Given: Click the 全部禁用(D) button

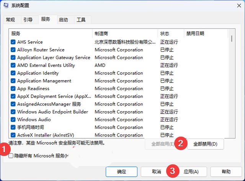Looking at the screenshot, I should tap(205, 144).
